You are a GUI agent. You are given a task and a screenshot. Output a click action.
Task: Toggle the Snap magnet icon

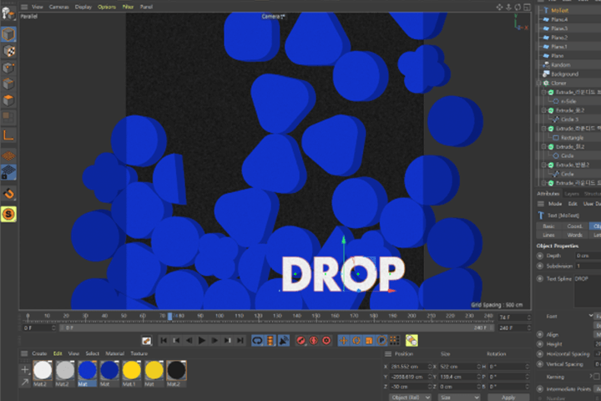pyautogui.click(x=8, y=194)
